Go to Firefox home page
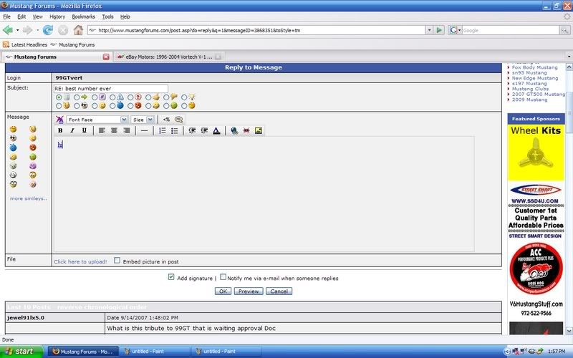 point(78,30)
